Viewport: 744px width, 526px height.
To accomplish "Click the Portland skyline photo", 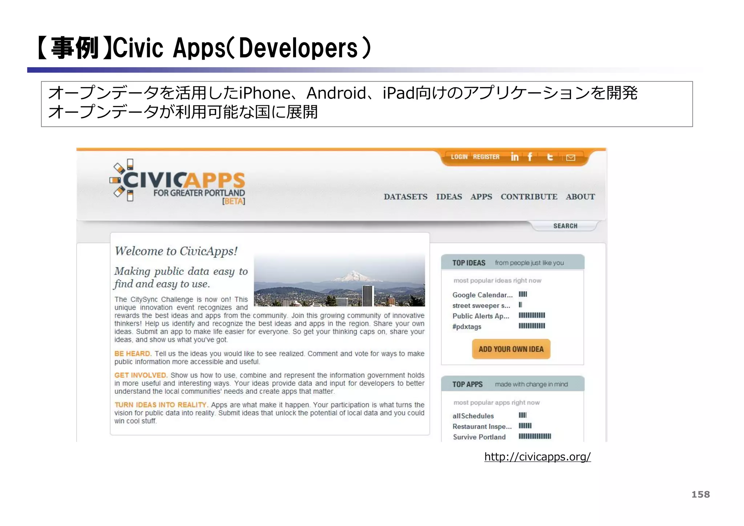I will tap(339, 280).
